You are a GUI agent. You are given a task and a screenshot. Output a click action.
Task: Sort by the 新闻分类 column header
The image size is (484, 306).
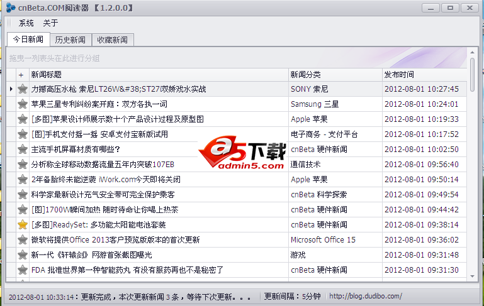[x=335, y=75]
